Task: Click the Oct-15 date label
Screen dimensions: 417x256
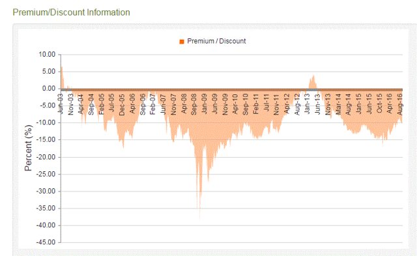Action: pos(379,104)
